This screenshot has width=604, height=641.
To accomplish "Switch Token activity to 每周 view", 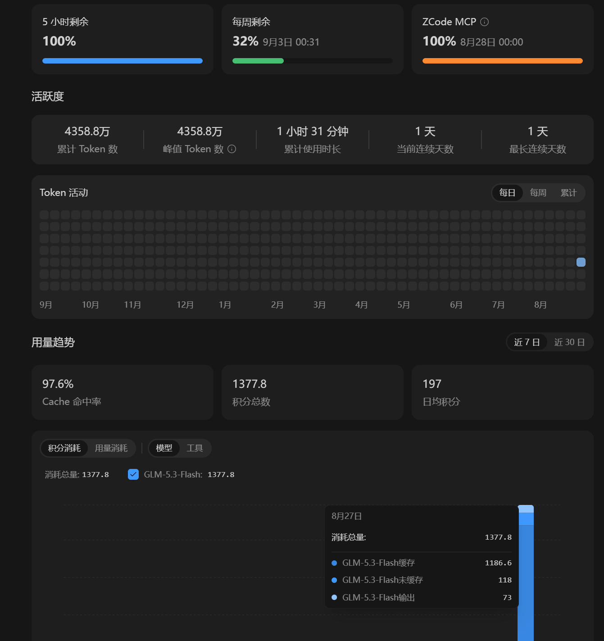I will click(538, 193).
